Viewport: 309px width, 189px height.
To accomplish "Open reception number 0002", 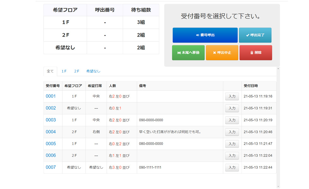I will [x=51, y=108].
